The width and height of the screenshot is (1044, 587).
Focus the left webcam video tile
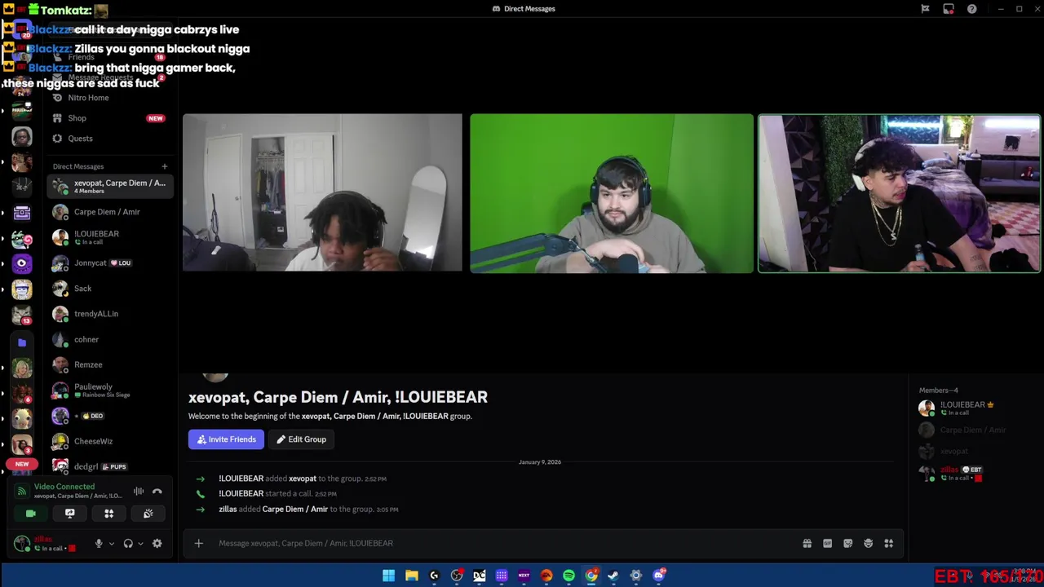322,192
